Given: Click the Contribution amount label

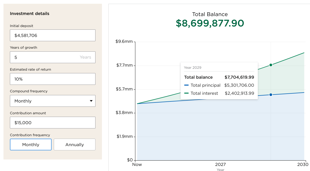Looking at the screenshot, I should (x=28, y=113).
